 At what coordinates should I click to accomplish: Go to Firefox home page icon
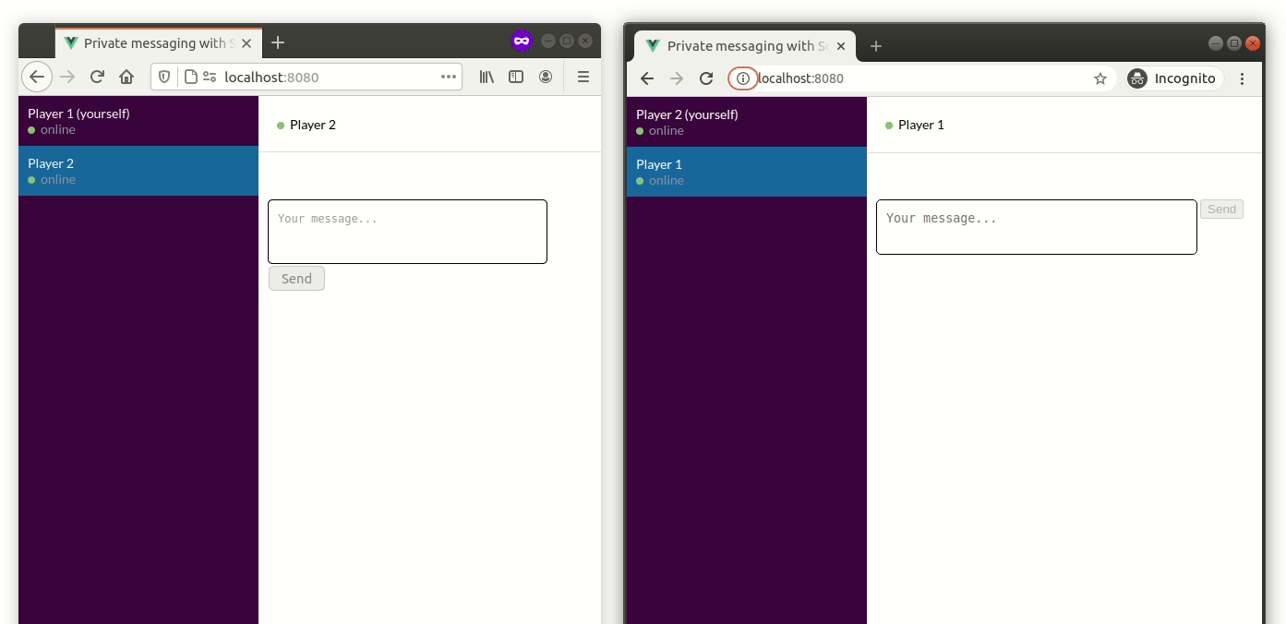(x=126, y=77)
